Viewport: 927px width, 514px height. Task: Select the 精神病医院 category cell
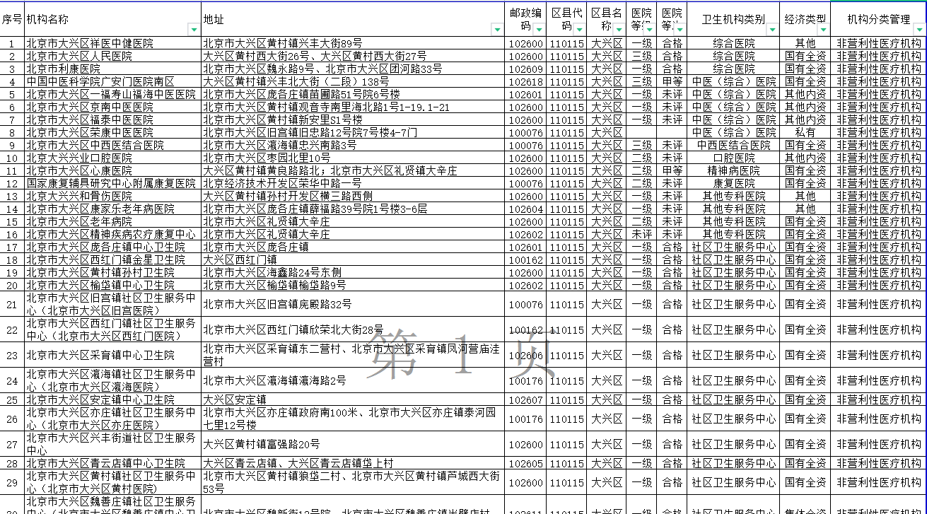(733, 170)
